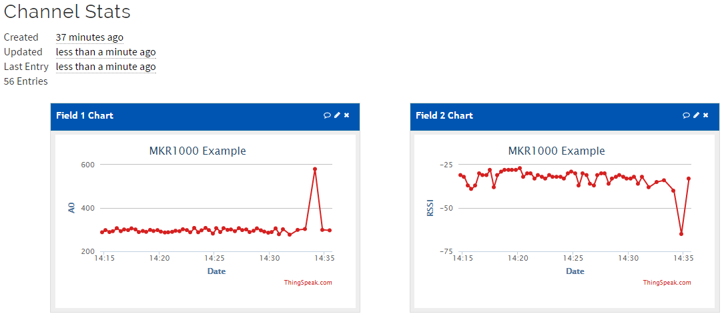Edit Field 2 Chart with pencil icon
The width and height of the screenshot is (726, 318).
696,115
